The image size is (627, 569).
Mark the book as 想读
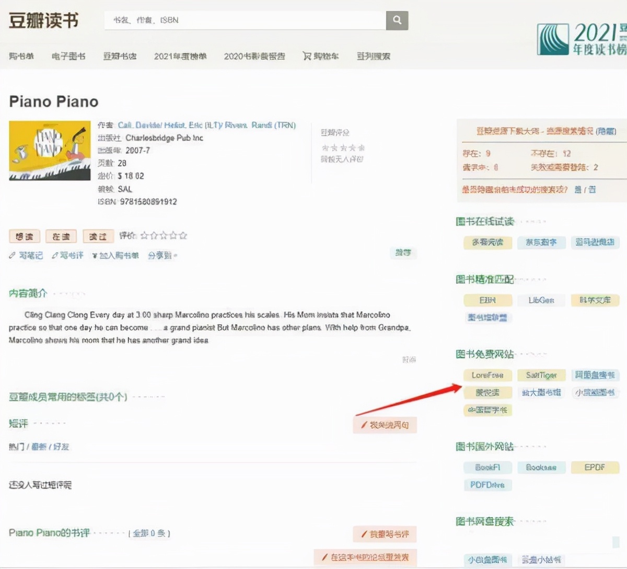click(24, 236)
